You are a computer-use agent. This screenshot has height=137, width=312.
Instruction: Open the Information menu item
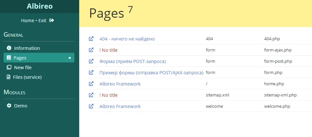point(27,48)
